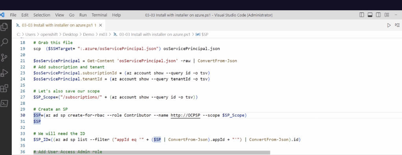Open the Run and Debug view
This screenshot has width=402, height=155.
point(4,73)
